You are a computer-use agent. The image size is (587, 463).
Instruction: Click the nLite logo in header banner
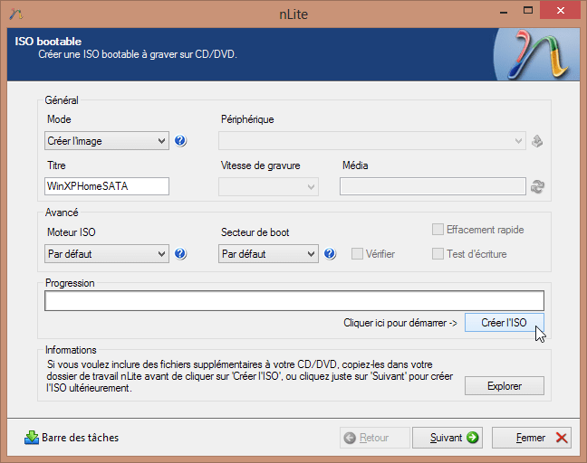pyautogui.click(x=538, y=54)
